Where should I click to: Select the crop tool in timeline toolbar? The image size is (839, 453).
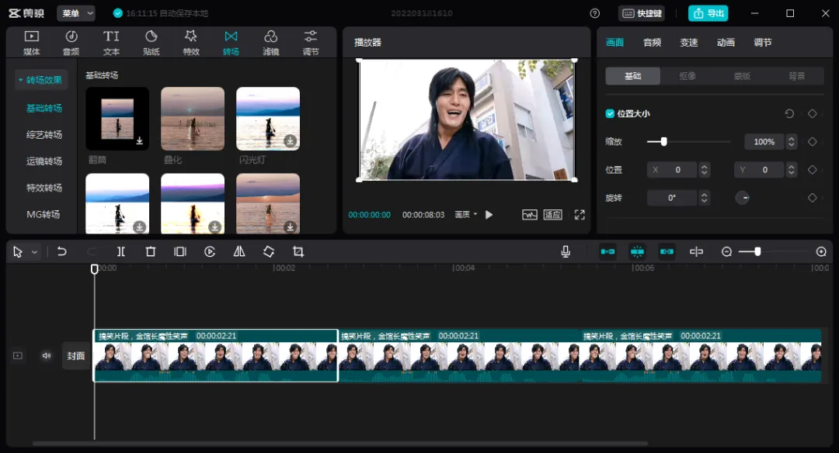(x=298, y=251)
